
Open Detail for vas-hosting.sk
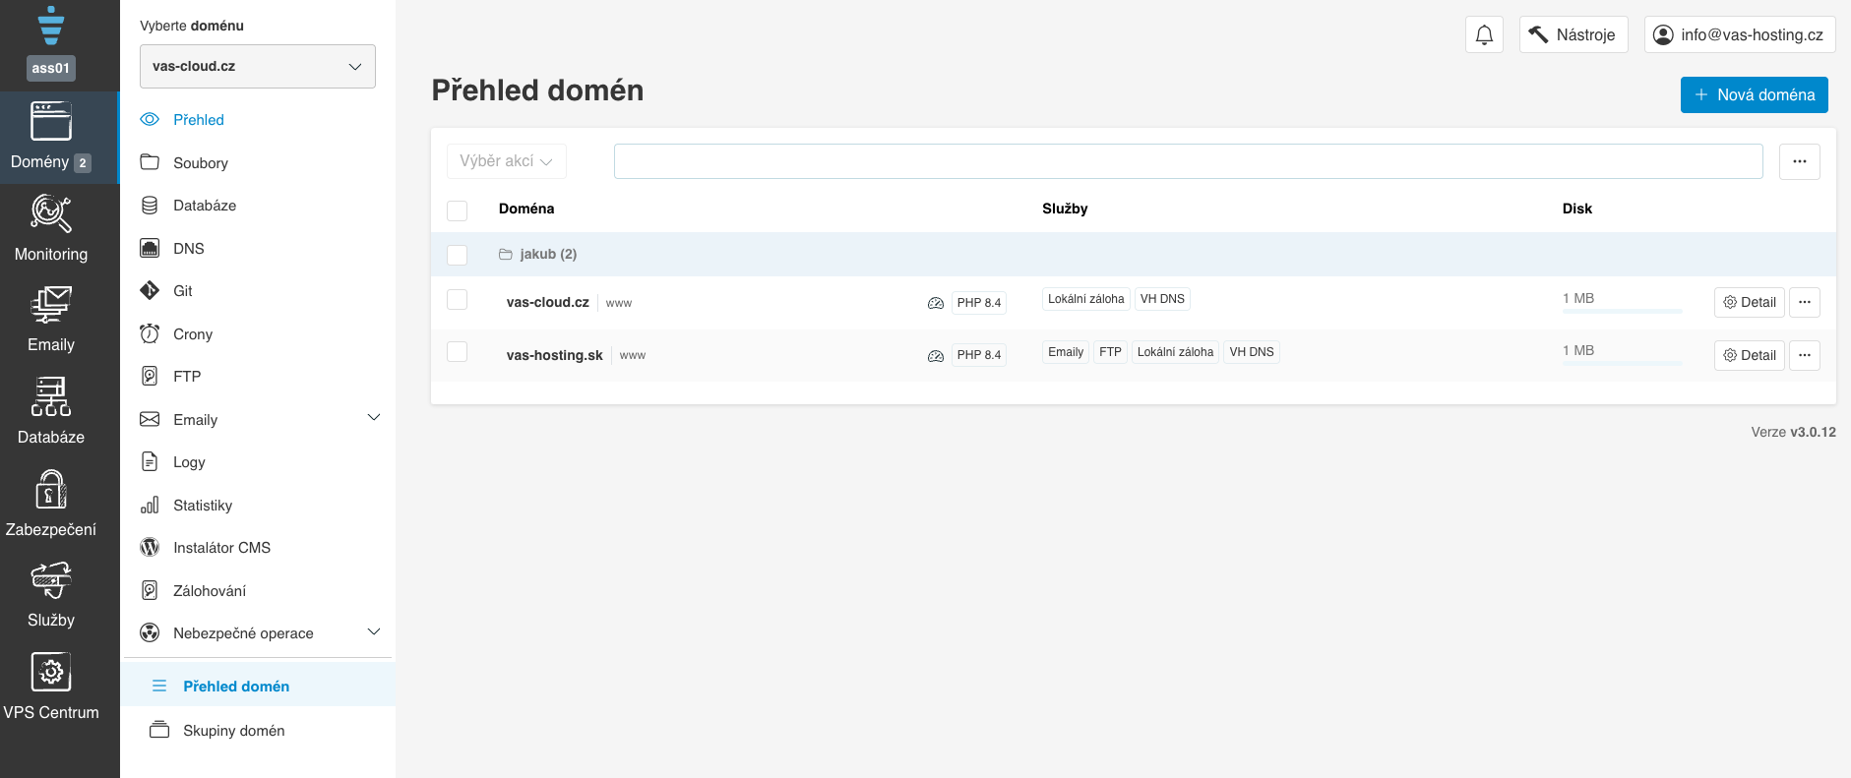point(1749,355)
